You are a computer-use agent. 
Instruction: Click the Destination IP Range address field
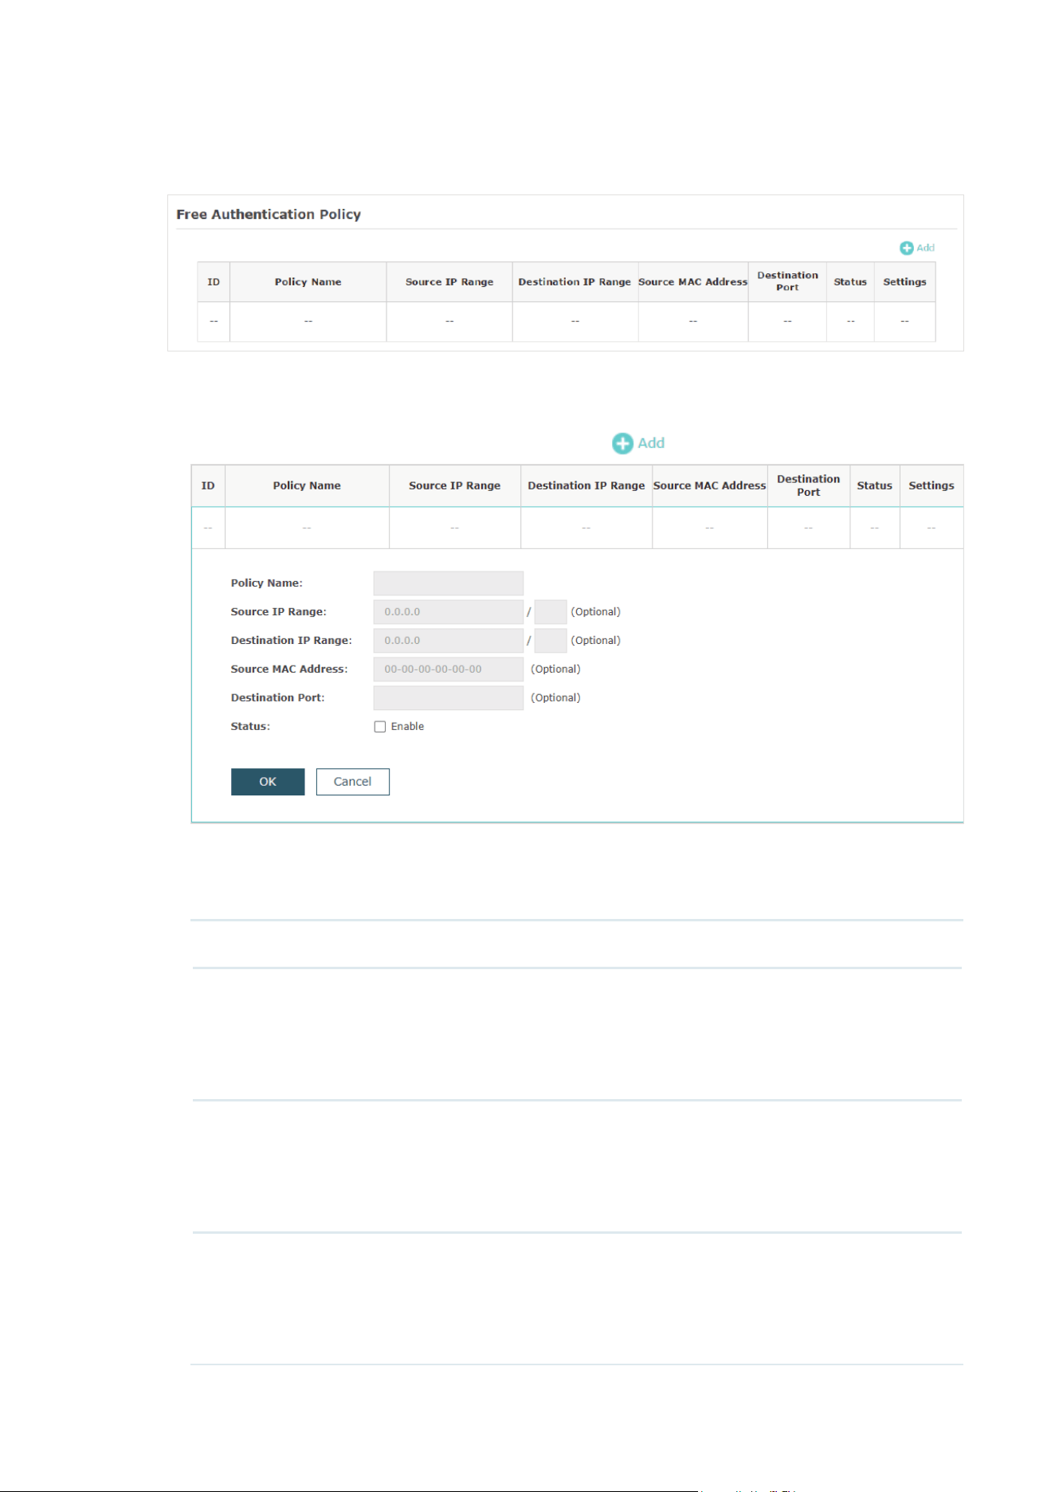(448, 640)
